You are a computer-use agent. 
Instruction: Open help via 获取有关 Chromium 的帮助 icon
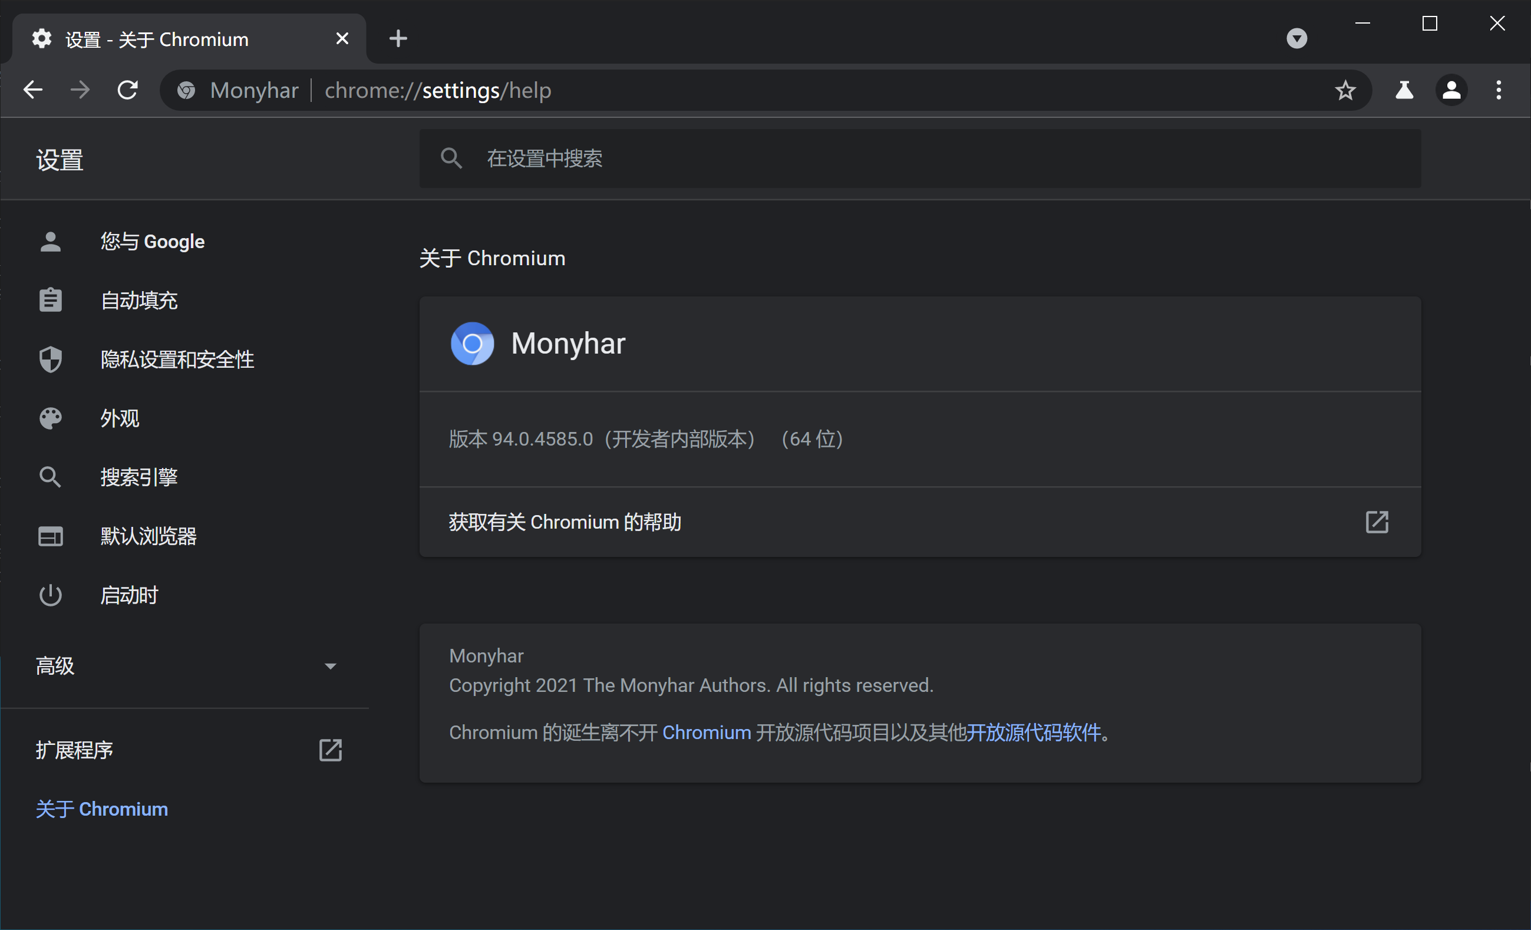point(1377,522)
